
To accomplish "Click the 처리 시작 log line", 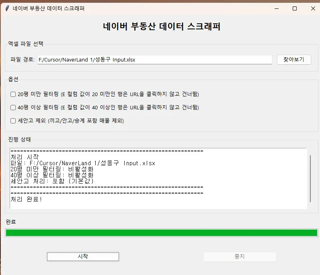I will 25,157.
